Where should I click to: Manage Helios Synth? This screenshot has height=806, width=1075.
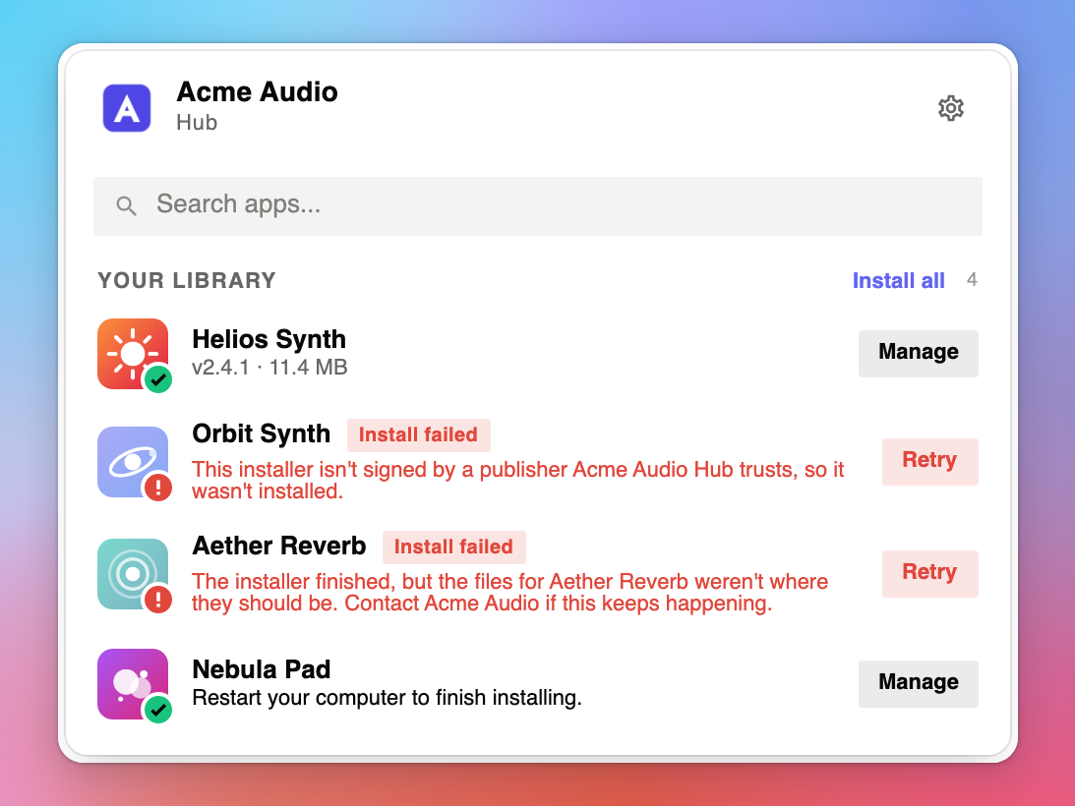(918, 354)
